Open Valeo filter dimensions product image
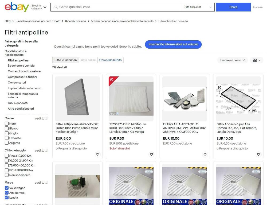The height and width of the screenshot is (205, 267). click(x=238, y=99)
